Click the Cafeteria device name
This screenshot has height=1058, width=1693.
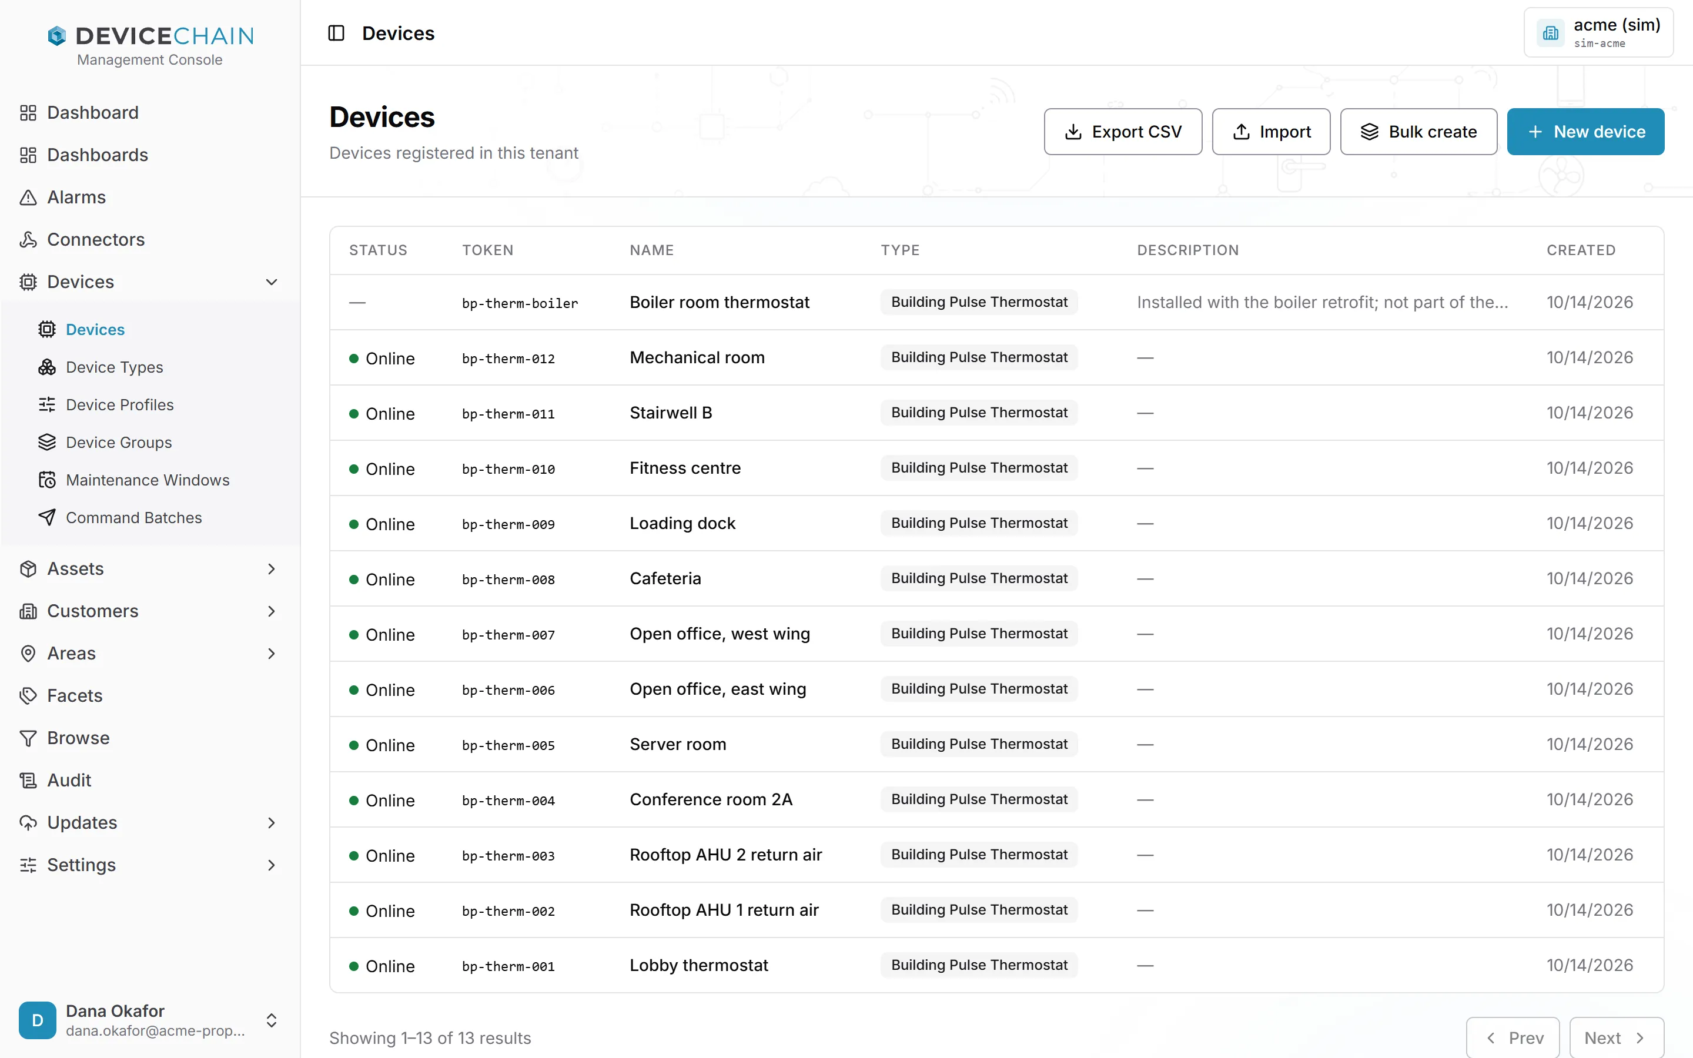665,579
